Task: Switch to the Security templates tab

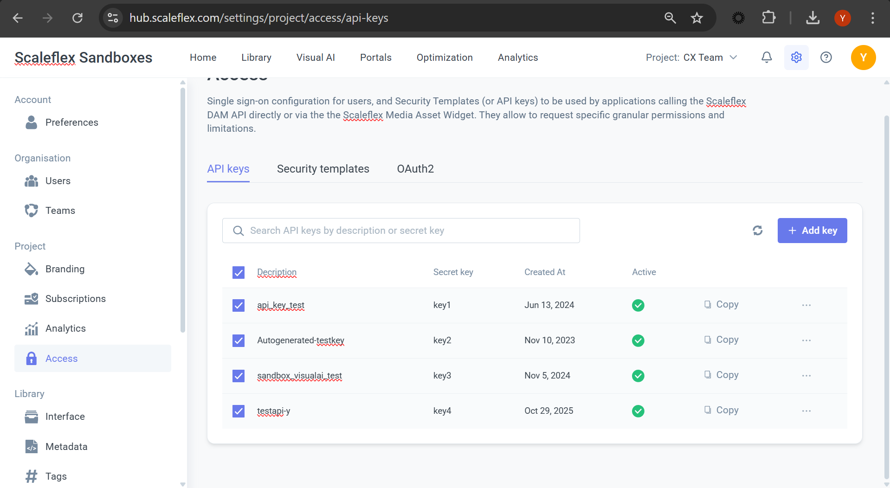Action: (323, 169)
